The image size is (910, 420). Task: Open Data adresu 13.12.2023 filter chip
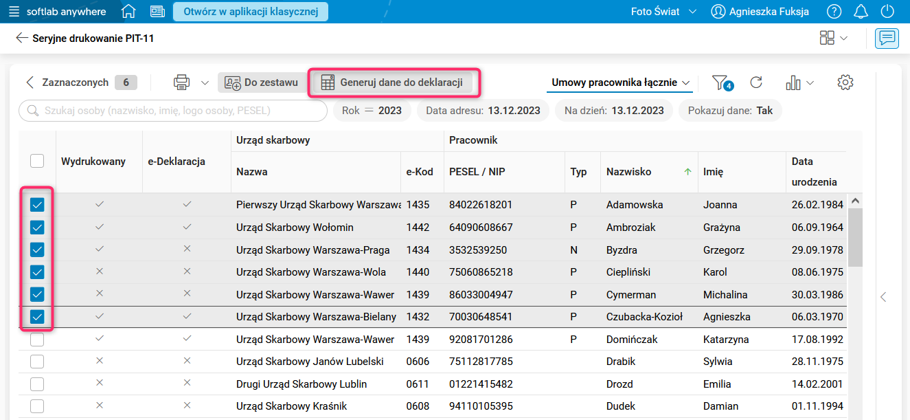coord(483,111)
